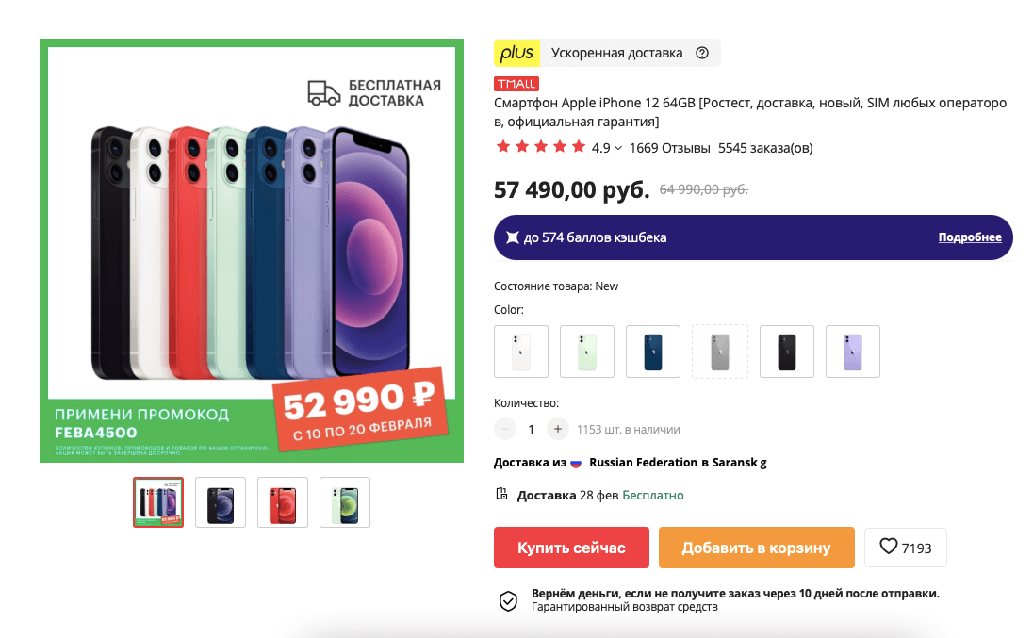Screen dimensions: 1033x638
Task: Click the Подробнее cashback link
Action: click(970, 237)
